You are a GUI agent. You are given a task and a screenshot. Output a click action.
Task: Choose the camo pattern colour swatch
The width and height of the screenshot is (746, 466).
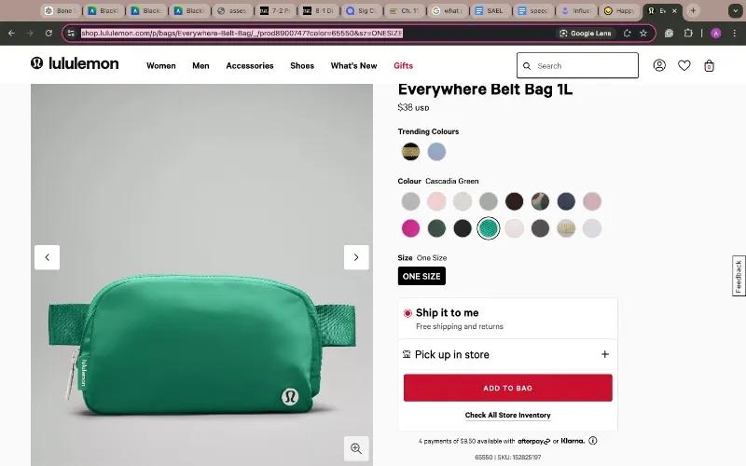coord(540,201)
